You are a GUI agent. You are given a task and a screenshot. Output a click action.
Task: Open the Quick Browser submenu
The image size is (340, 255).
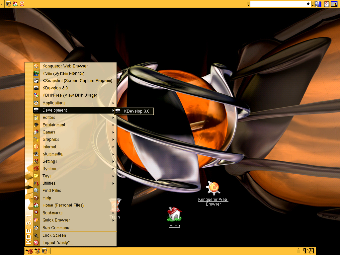(x=75, y=220)
